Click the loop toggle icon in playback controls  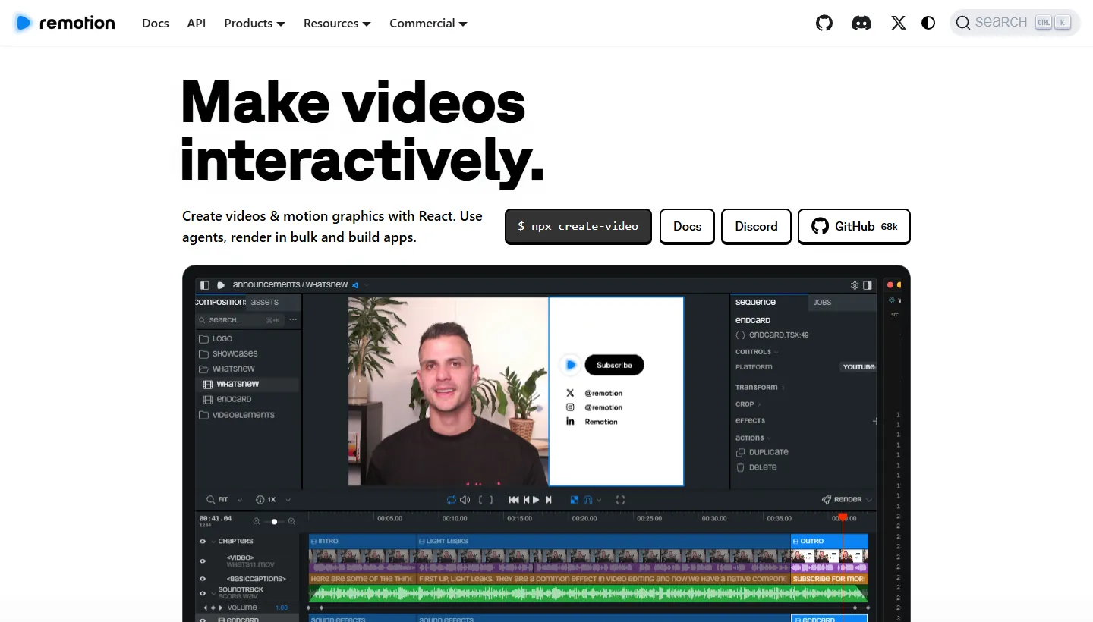click(x=452, y=500)
